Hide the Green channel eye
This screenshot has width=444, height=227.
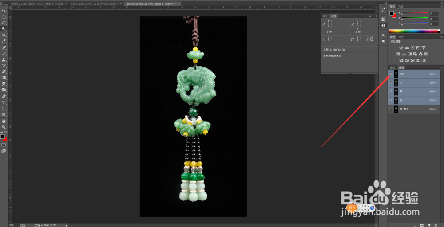391,92
